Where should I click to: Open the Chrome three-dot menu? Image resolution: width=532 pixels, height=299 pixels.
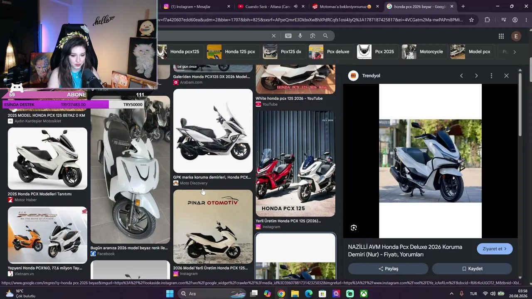[x=526, y=20]
